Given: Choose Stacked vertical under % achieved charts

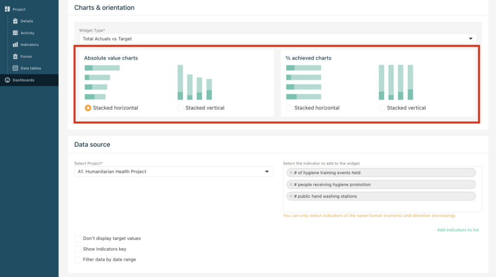Looking at the screenshot, I should coord(382,108).
